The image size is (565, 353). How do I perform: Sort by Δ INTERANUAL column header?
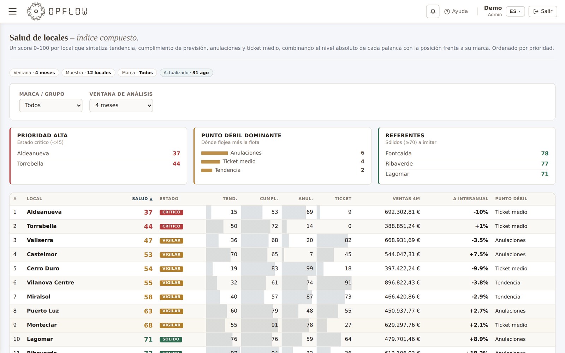(x=471, y=199)
